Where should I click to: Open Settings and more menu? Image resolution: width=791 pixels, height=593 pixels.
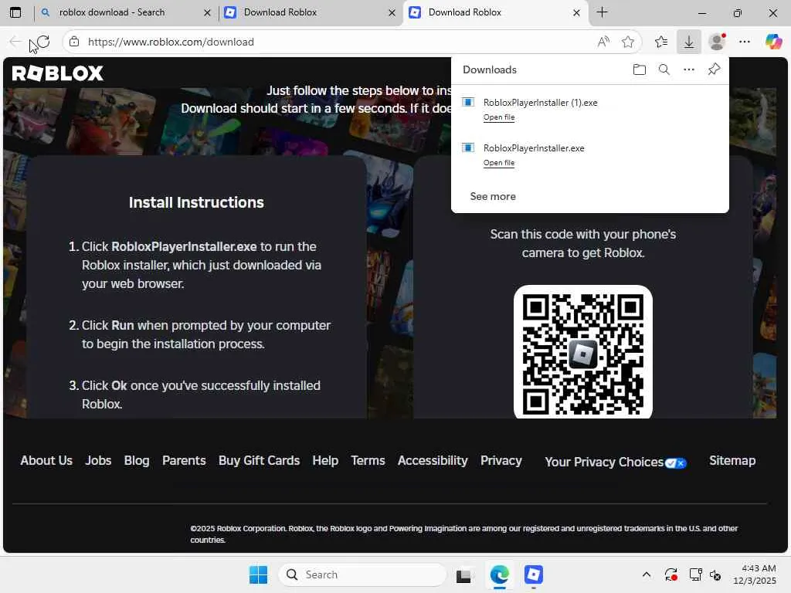click(x=745, y=42)
